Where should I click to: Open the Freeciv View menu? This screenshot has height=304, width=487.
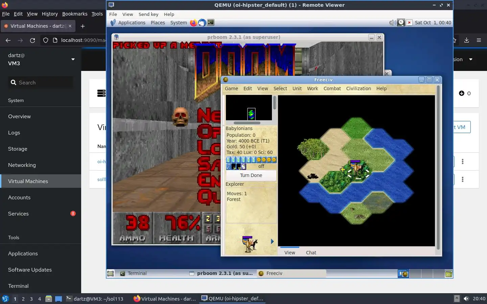click(x=262, y=88)
